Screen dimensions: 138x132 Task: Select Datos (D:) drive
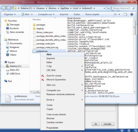pyautogui.click(x=13, y=70)
